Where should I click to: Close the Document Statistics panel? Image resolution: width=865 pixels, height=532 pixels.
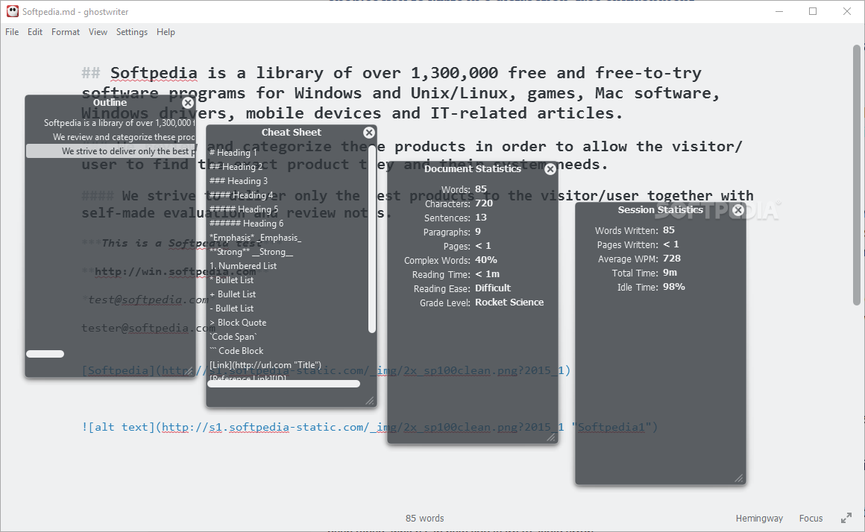coord(550,169)
